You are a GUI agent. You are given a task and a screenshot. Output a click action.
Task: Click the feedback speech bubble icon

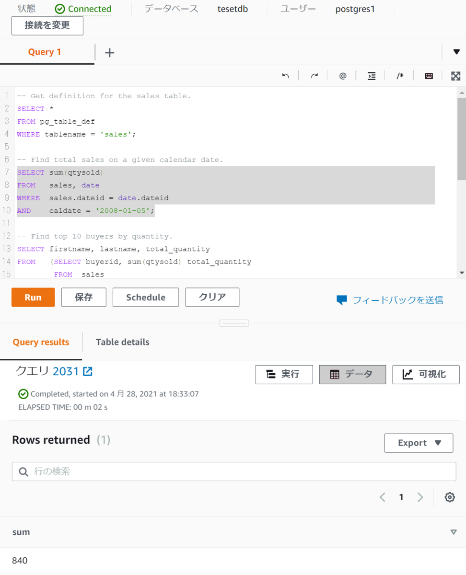(x=342, y=300)
